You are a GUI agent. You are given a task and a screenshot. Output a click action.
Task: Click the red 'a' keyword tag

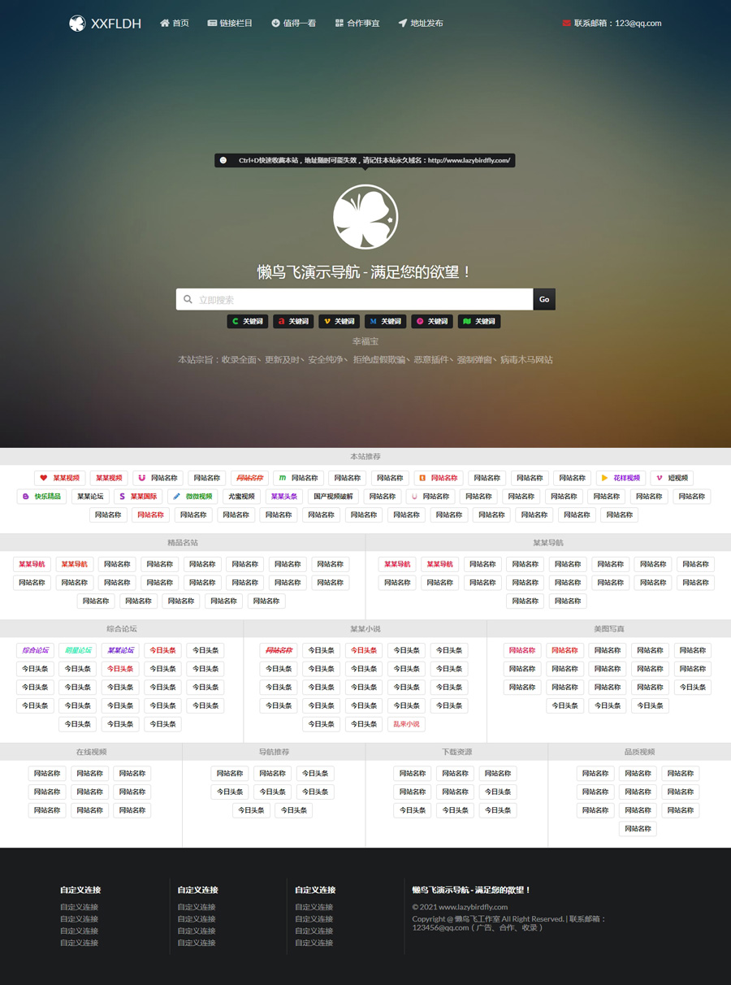[293, 322]
